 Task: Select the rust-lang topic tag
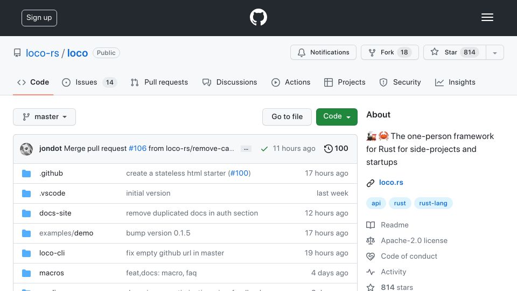point(433,203)
